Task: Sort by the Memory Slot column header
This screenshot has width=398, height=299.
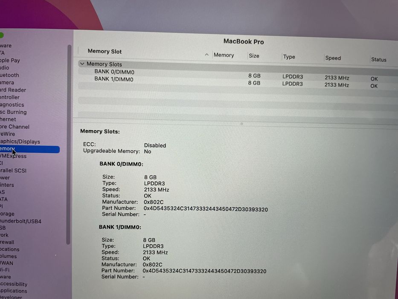Action: click(x=105, y=51)
